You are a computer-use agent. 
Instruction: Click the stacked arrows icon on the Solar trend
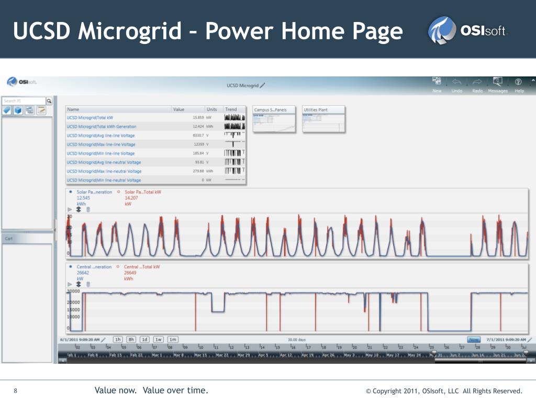tap(79, 209)
